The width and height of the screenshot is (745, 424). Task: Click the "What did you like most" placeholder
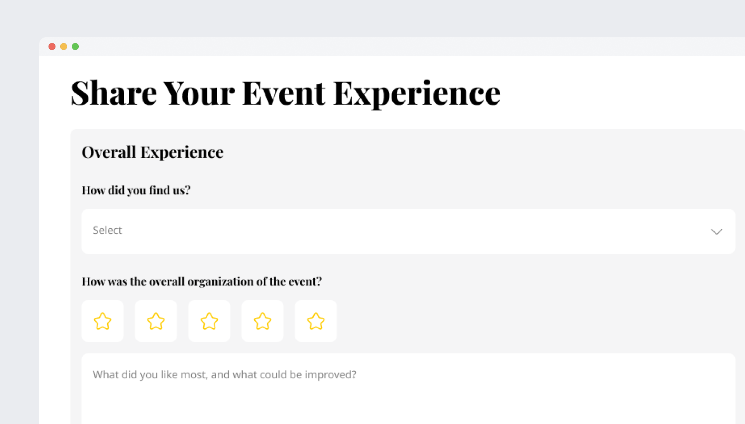[x=224, y=375]
